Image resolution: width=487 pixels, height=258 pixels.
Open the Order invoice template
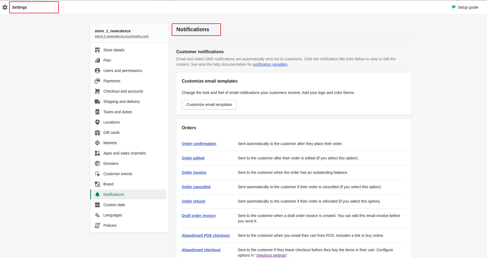[194, 172]
